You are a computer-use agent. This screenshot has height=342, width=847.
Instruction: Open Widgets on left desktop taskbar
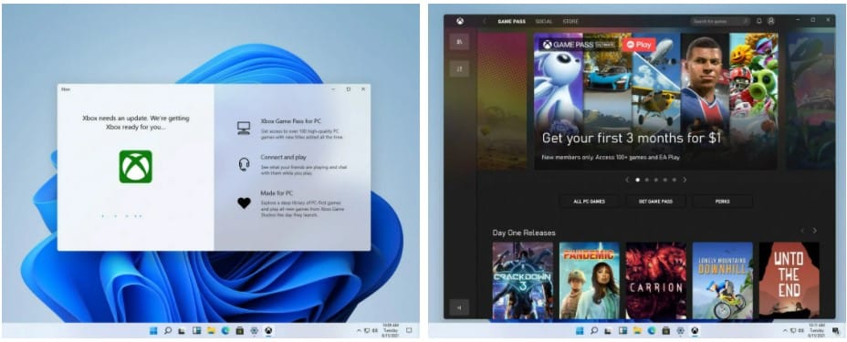point(196,331)
